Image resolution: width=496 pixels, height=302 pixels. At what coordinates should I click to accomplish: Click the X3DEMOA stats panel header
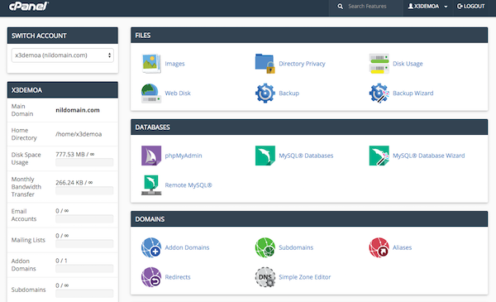[x=63, y=90]
